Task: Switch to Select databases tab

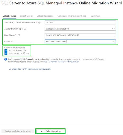Action: pyautogui.click(x=45, y=16)
